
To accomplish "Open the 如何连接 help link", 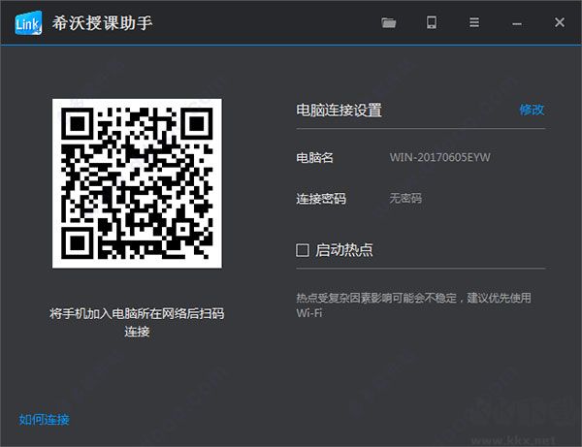I will click(44, 420).
